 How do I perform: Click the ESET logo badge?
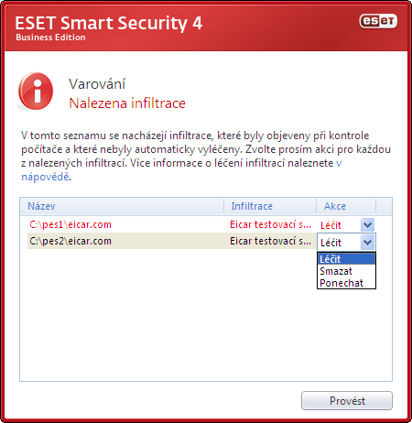coord(378,21)
